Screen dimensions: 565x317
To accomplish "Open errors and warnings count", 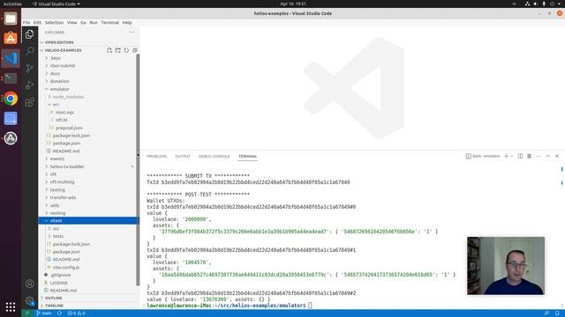I will coord(77,313).
